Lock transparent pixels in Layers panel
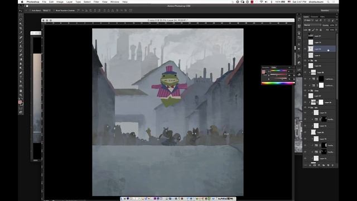The width and height of the screenshot is (357, 201). (x=310, y=30)
